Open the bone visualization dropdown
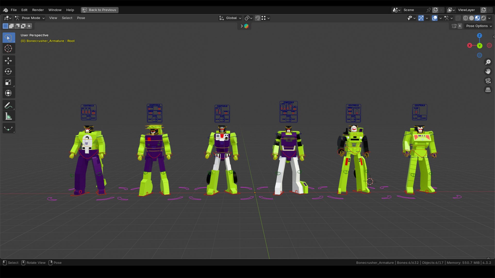This screenshot has width=495, height=278. [449, 18]
